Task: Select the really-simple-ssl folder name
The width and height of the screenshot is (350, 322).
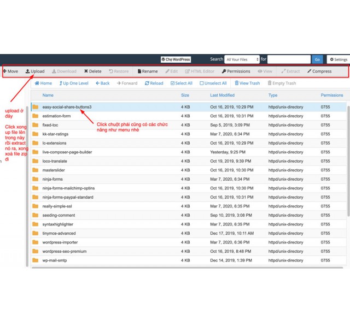Action: click(x=57, y=206)
